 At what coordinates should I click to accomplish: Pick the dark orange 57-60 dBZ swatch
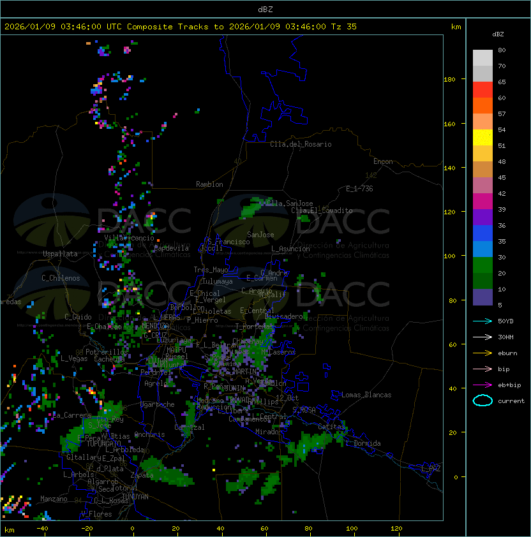click(x=482, y=105)
